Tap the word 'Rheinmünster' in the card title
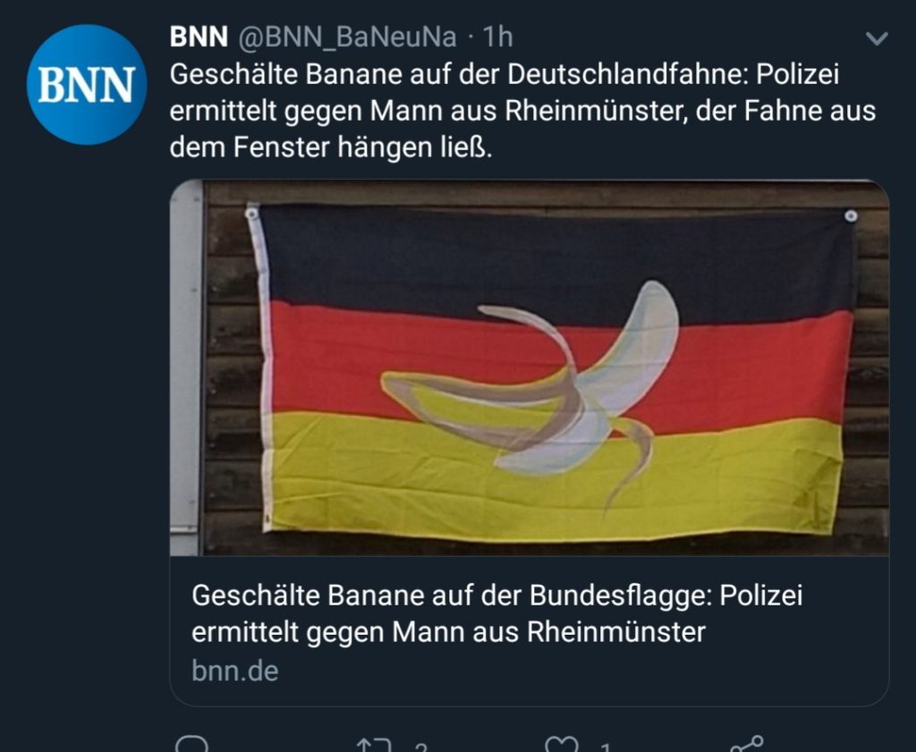This screenshot has height=752, width=916. tap(616, 631)
